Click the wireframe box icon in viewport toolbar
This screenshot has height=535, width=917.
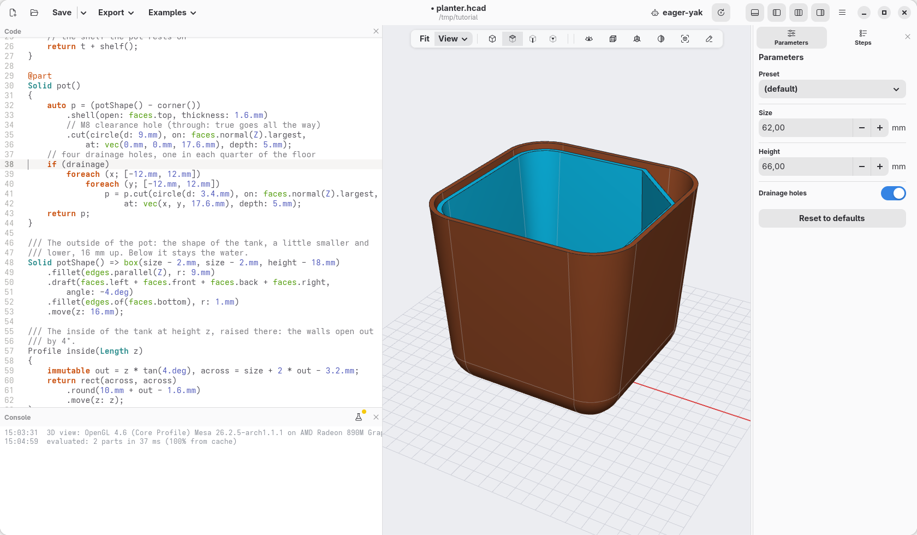[613, 39]
